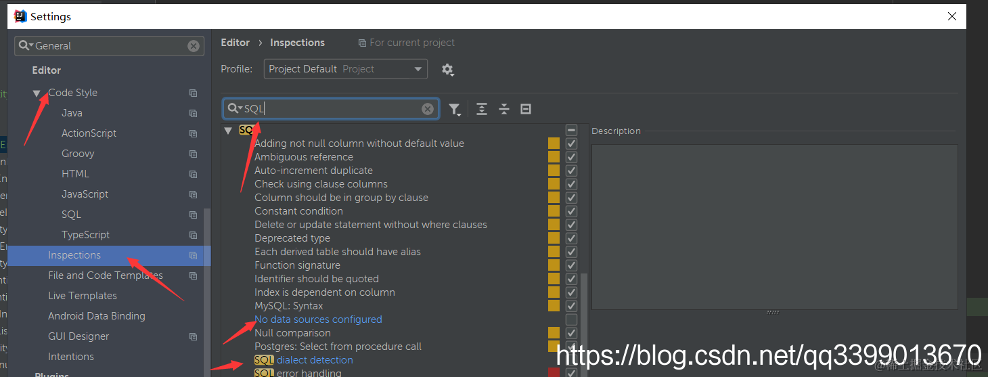Collapse the Code Style tree node
Viewport: 988px width, 377px height.
[x=37, y=93]
